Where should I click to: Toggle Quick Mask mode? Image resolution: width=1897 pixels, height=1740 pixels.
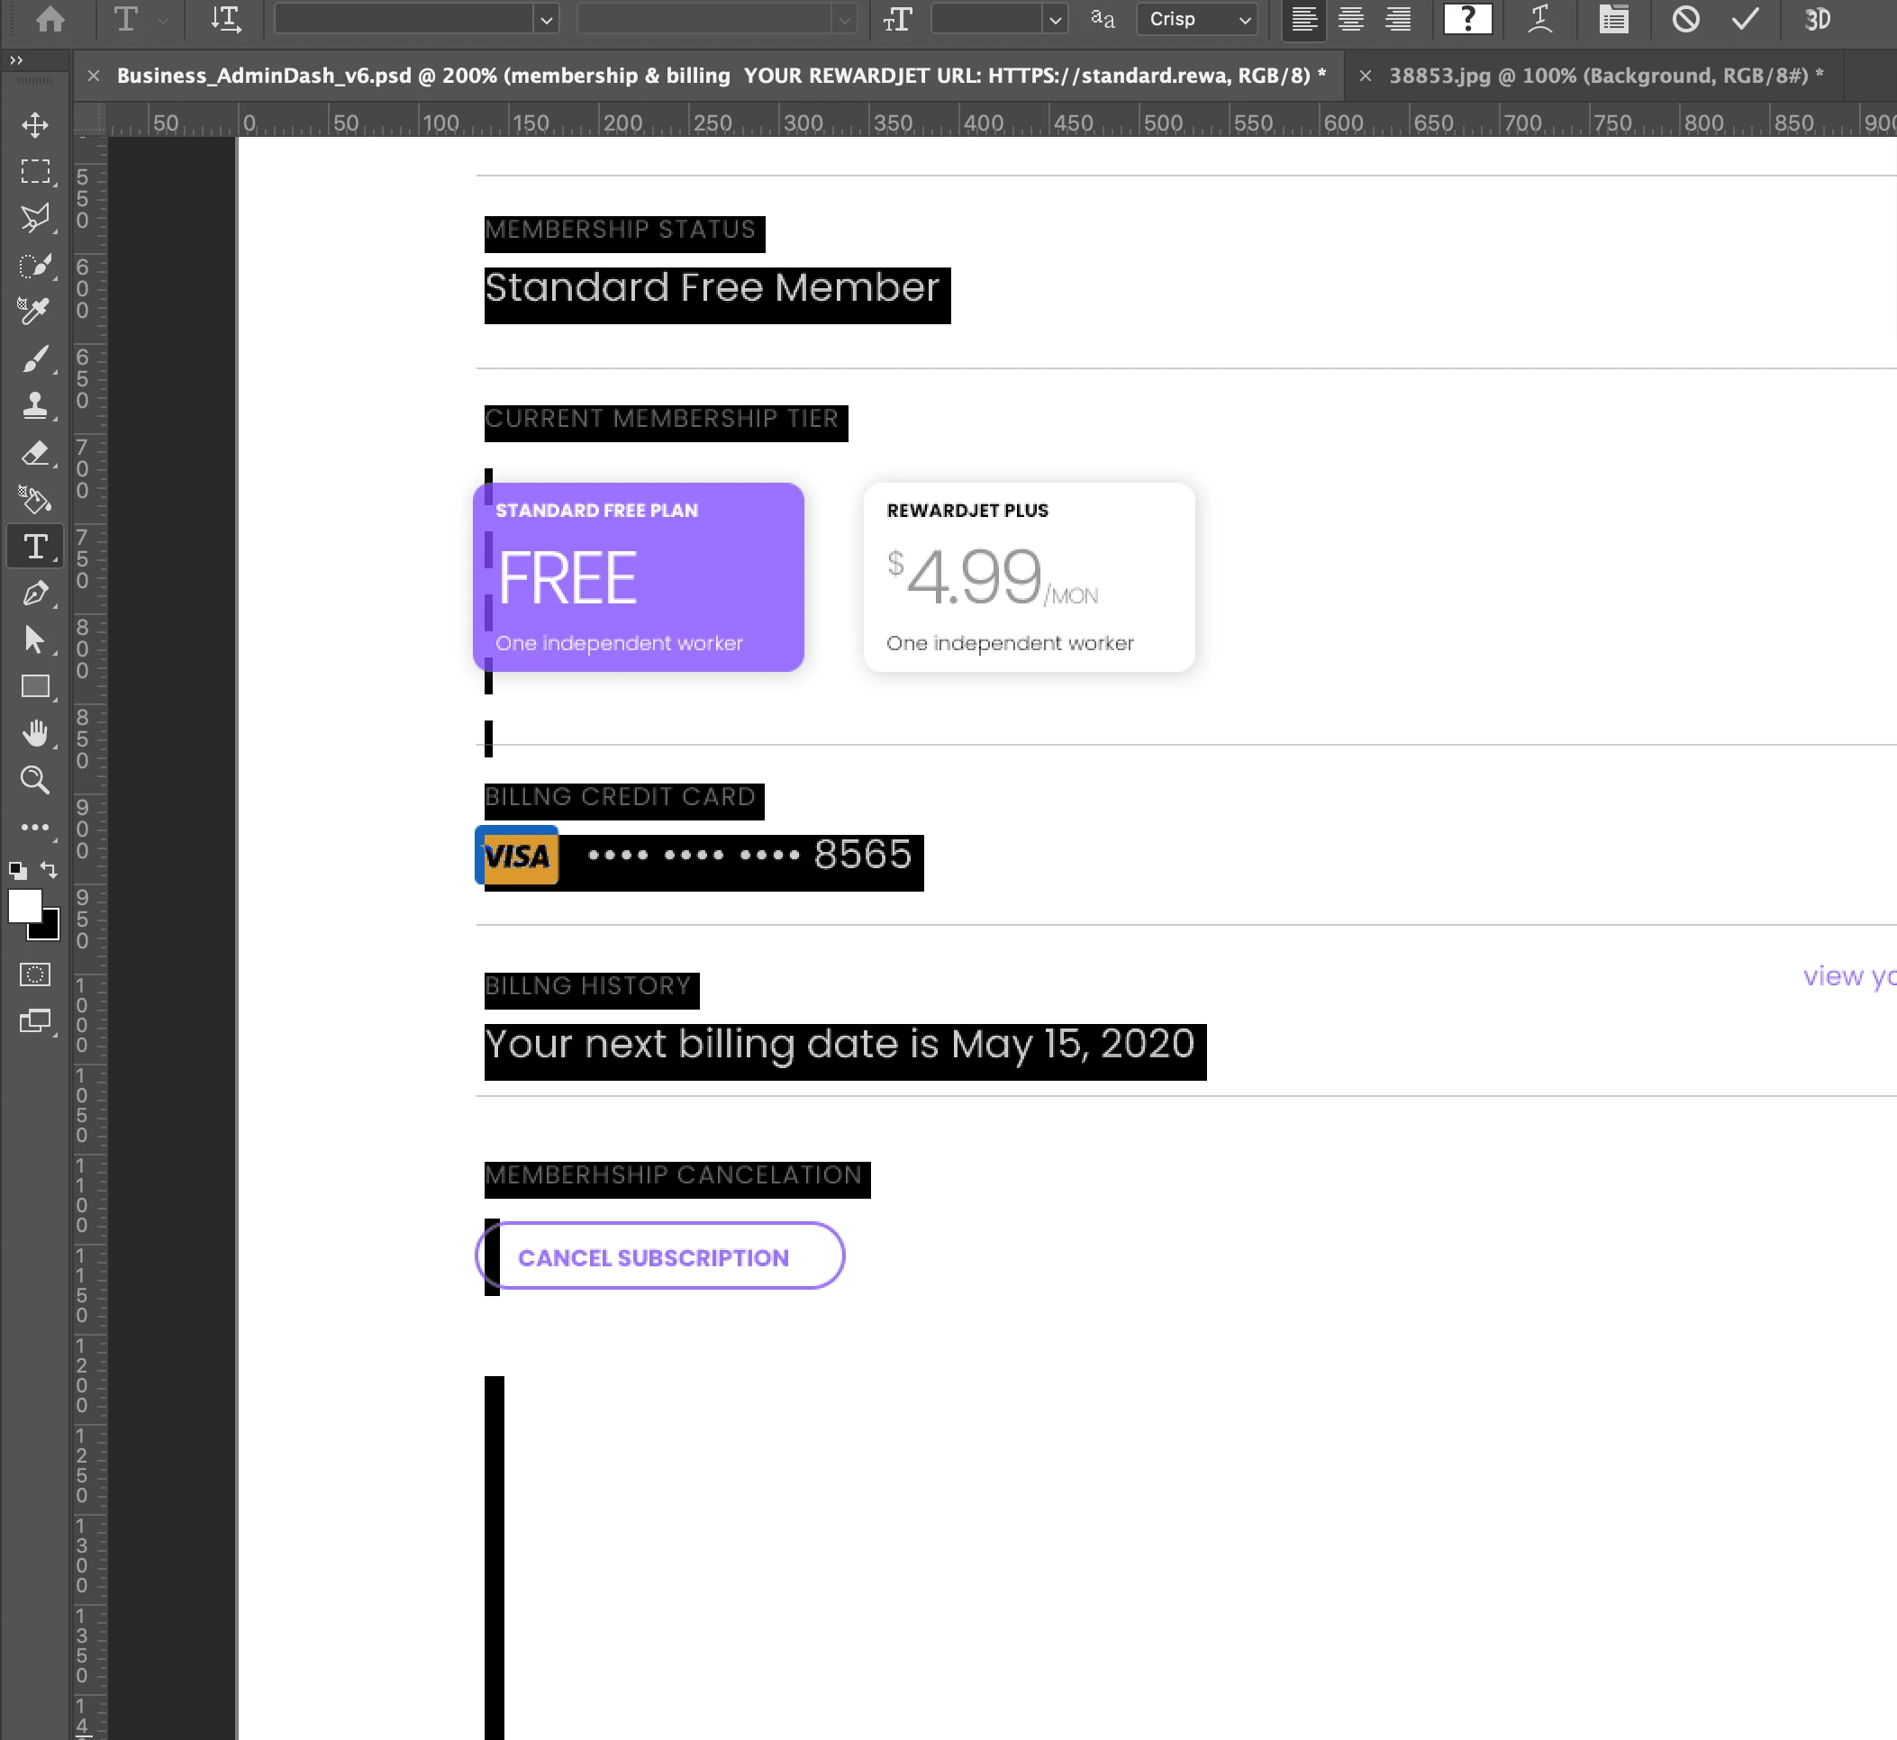point(35,974)
